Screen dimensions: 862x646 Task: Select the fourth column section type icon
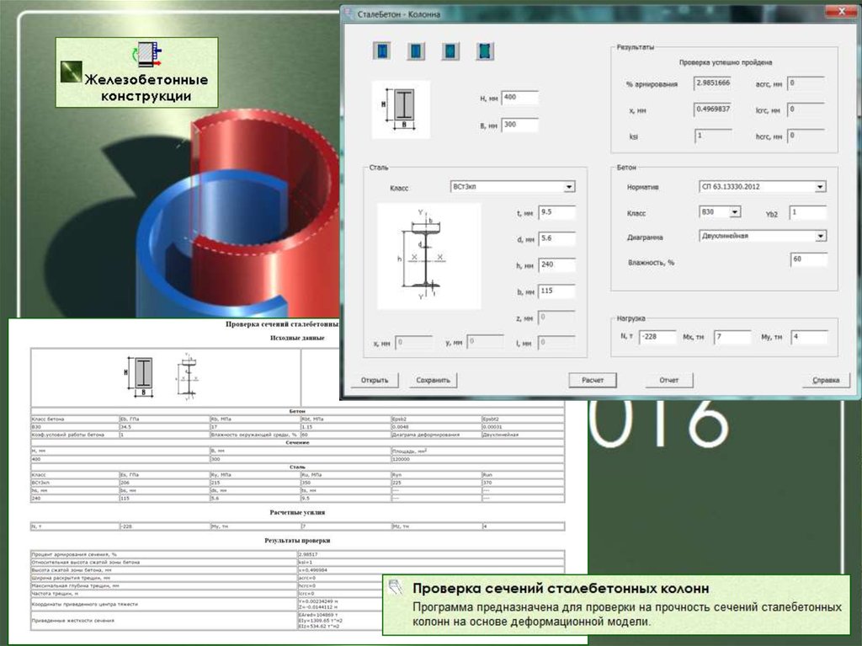click(485, 51)
